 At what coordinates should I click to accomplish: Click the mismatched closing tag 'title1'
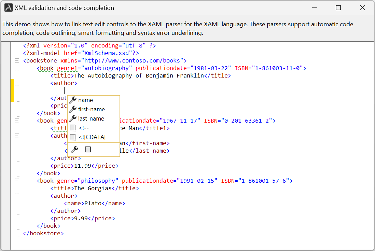pos(156,128)
